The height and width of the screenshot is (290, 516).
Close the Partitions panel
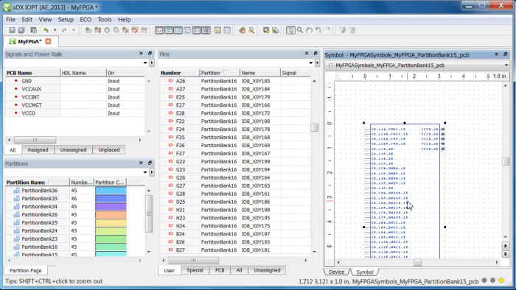pos(141,163)
